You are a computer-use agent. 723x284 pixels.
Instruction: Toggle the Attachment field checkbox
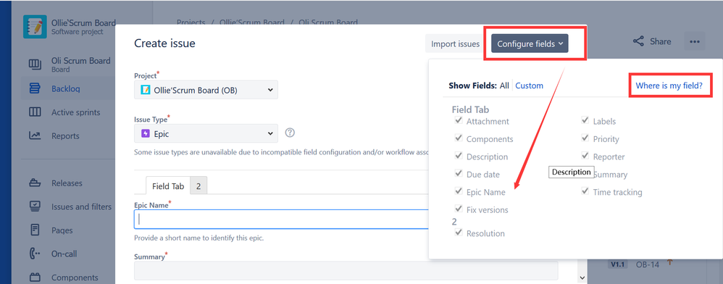[x=459, y=120]
